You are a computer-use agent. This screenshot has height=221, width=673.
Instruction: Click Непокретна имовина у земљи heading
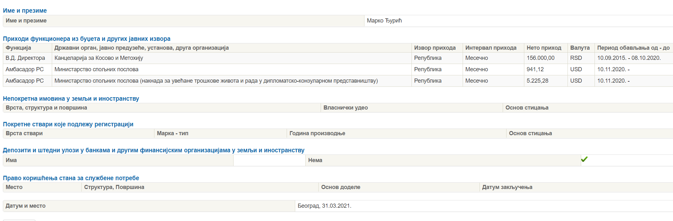[71, 98]
